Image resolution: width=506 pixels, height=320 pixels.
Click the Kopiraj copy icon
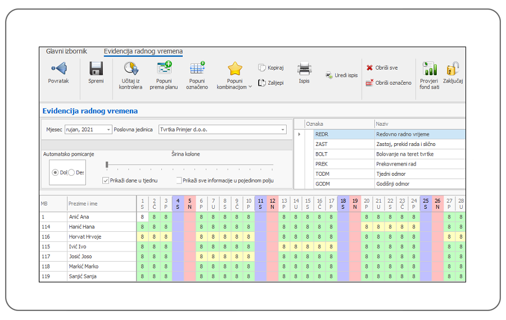pos(261,68)
